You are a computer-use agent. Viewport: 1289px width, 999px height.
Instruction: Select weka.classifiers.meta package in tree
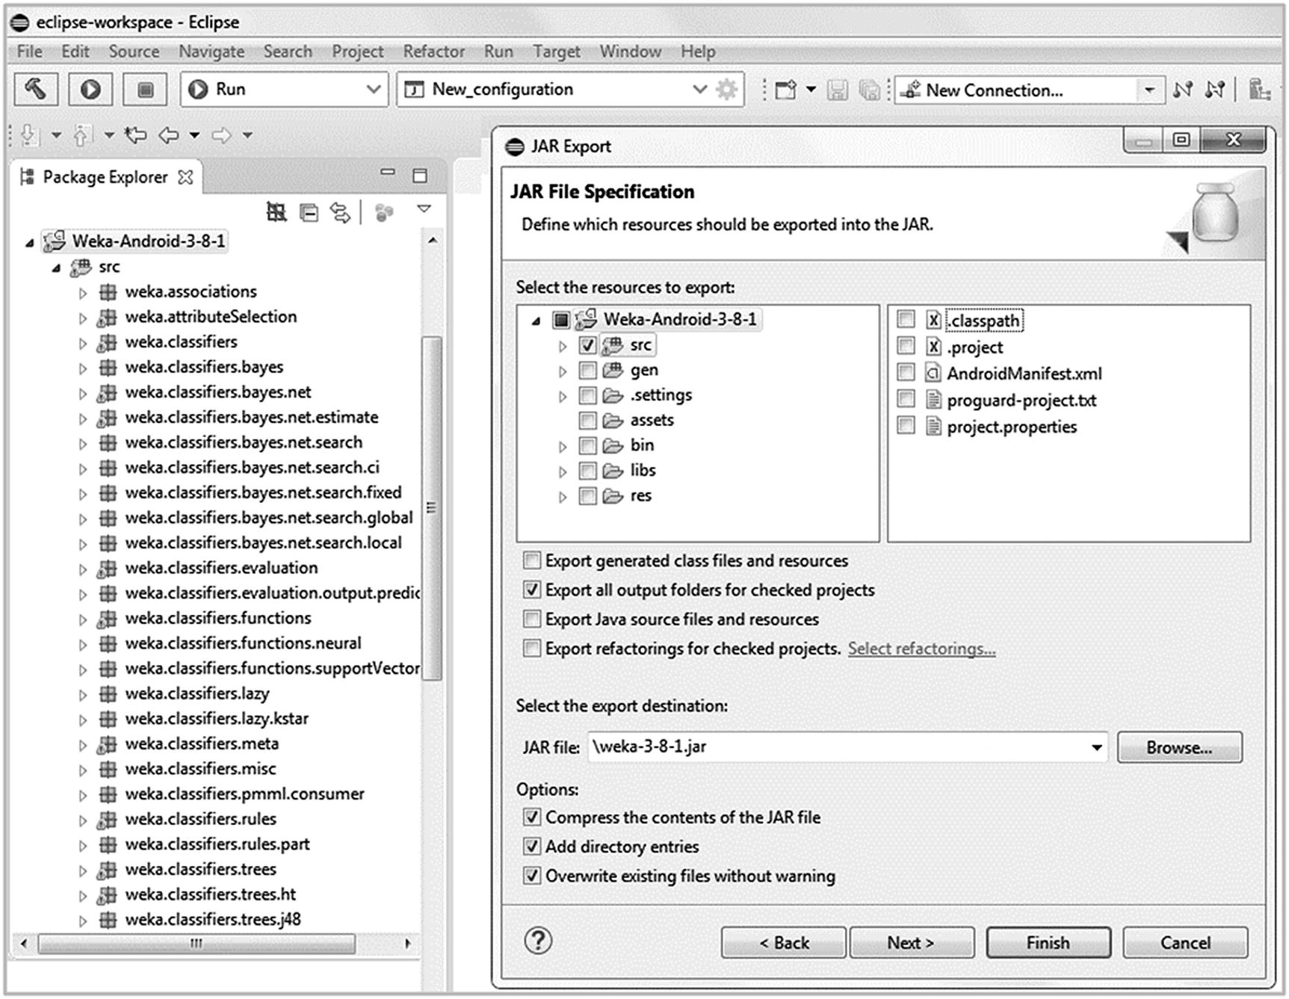(x=202, y=743)
